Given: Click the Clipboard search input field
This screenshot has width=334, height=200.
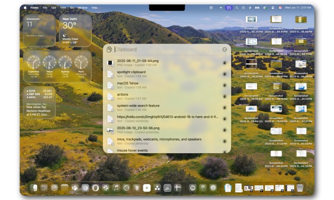Looking at the screenshot, I should tap(167, 50).
